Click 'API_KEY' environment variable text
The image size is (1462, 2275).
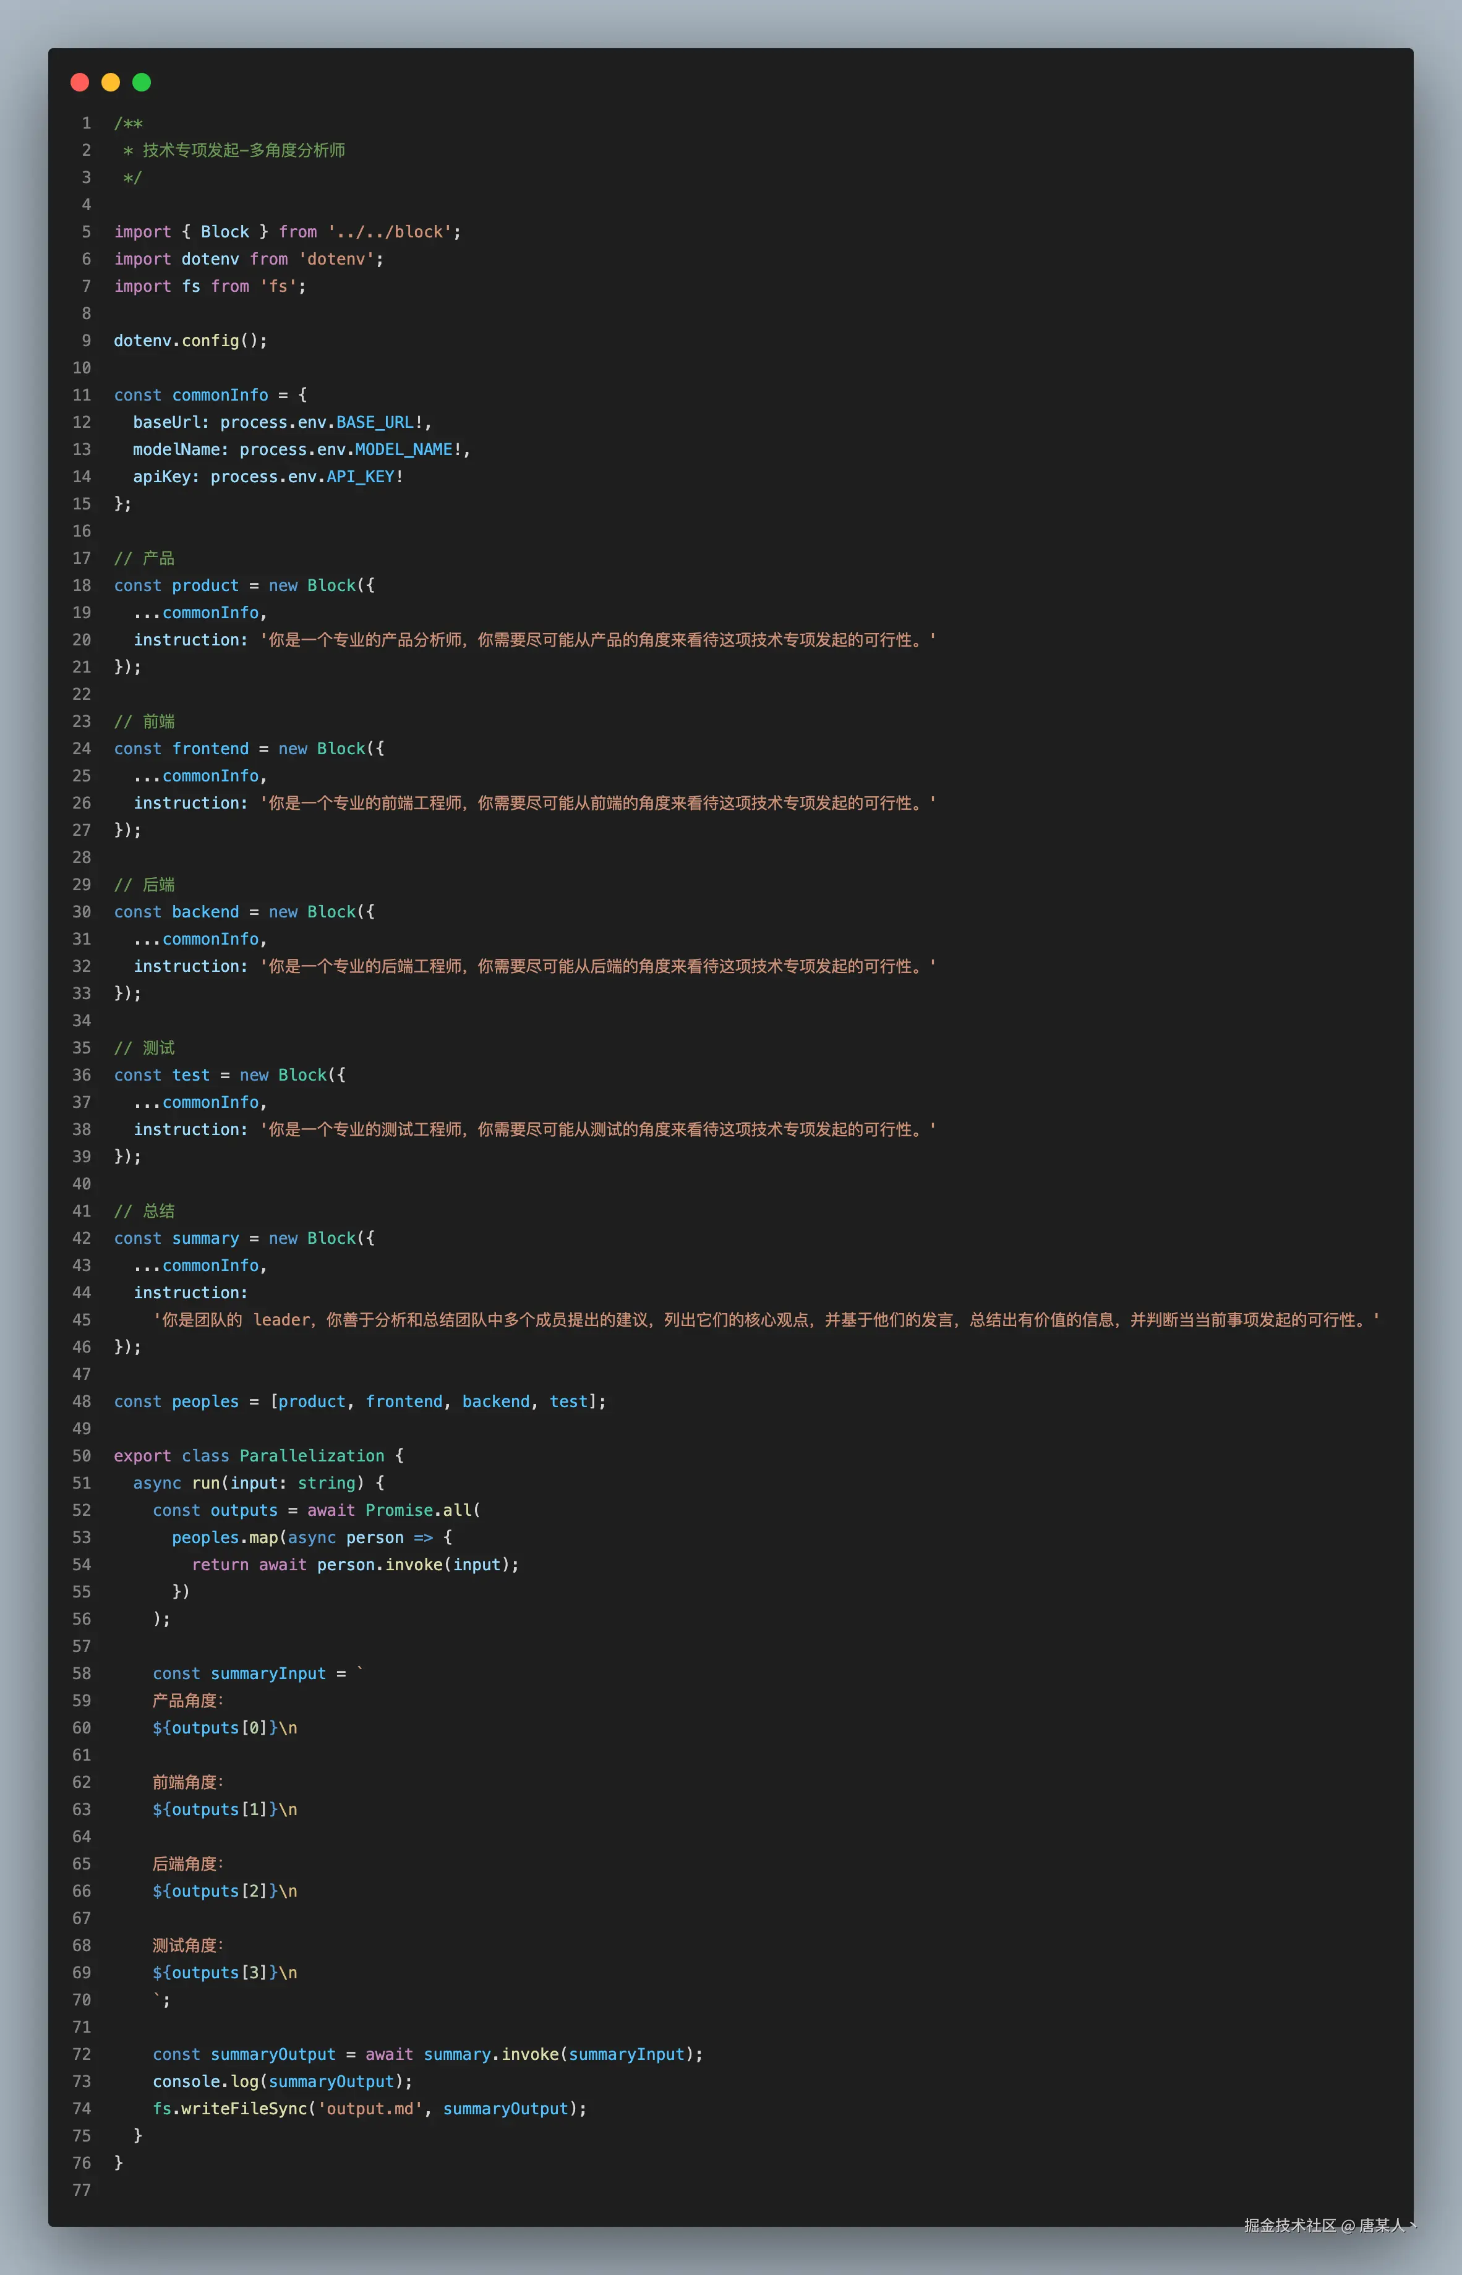tap(360, 476)
